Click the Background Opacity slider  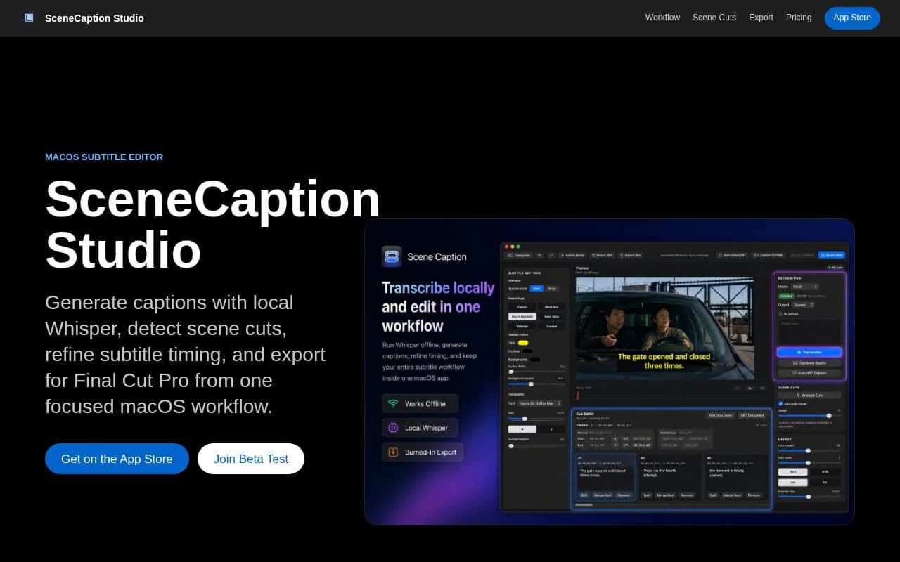tap(536, 384)
